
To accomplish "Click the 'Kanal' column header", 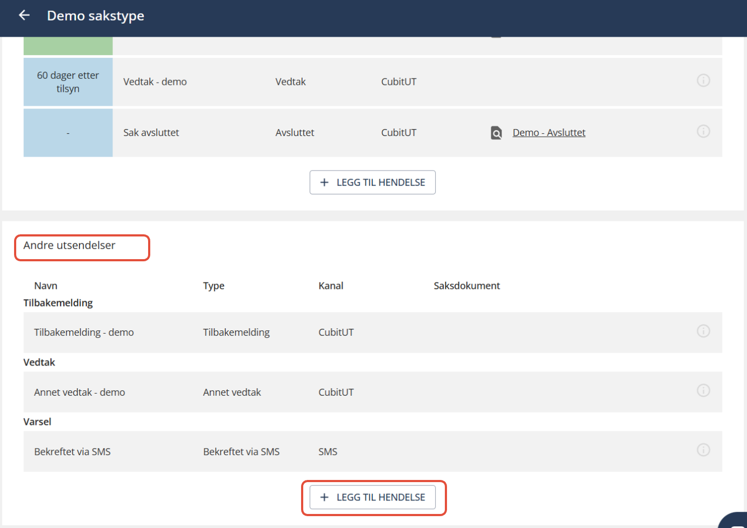I will [x=331, y=286].
